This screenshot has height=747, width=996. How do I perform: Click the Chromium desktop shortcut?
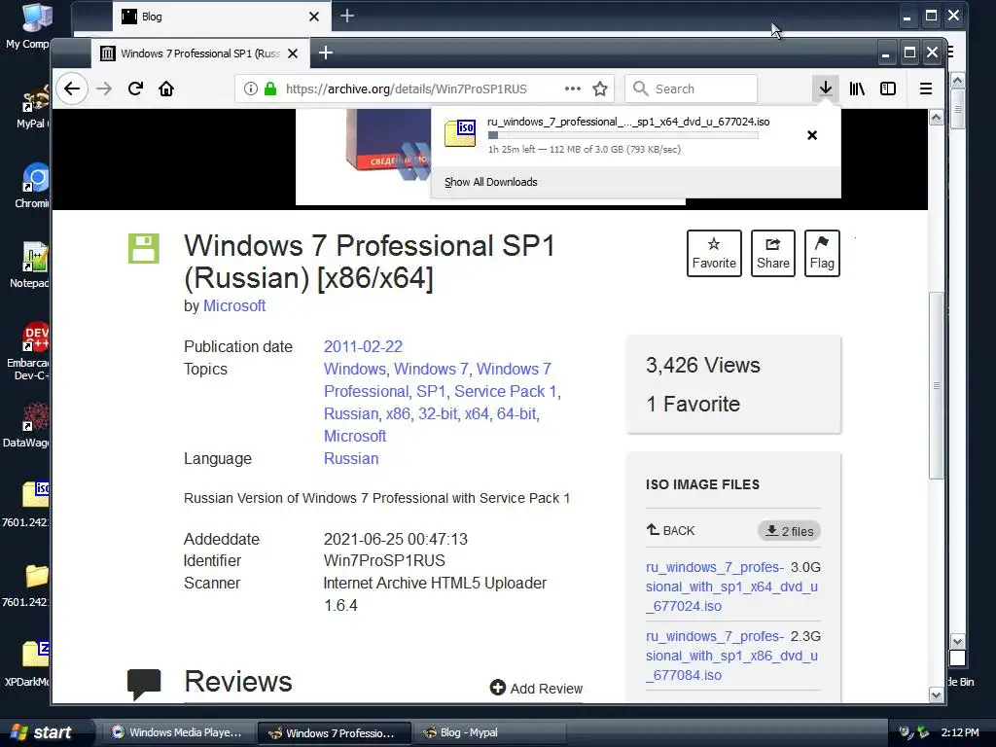pyautogui.click(x=30, y=186)
